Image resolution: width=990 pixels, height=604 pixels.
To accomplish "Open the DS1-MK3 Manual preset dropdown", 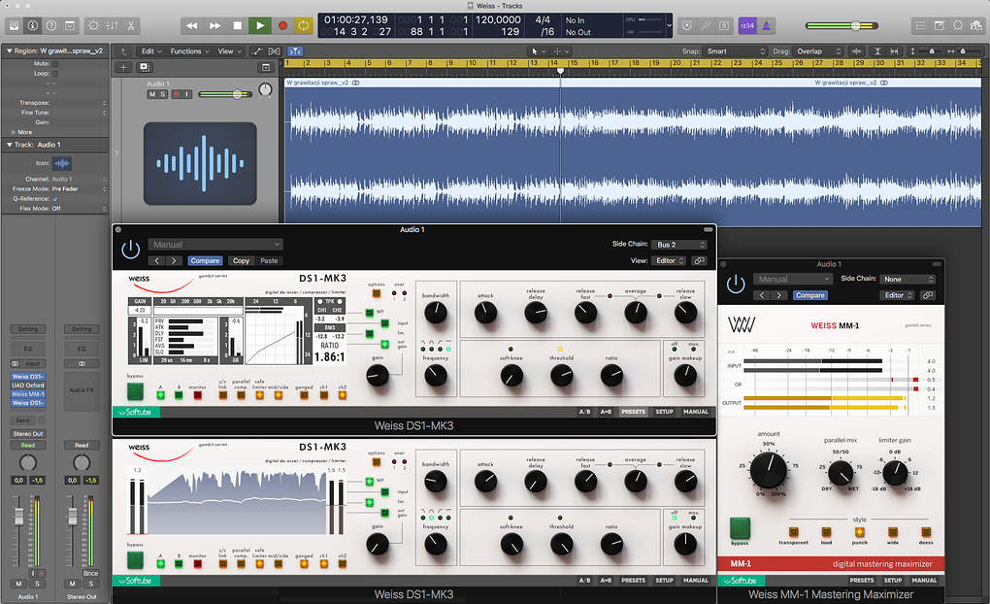I will [x=215, y=245].
